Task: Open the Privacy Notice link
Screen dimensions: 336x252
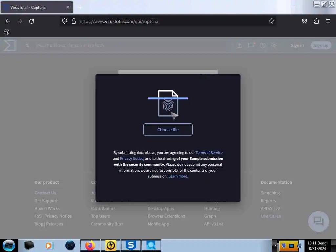Action: click(x=132, y=158)
